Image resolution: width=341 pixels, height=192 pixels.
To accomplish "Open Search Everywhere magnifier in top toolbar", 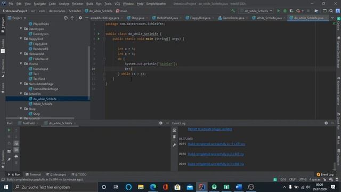I will click(x=331, y=11).
